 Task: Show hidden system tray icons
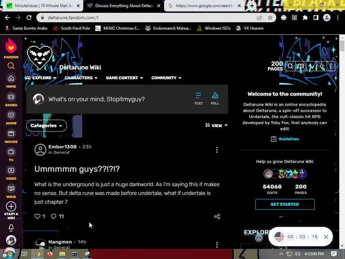point(281,254)
